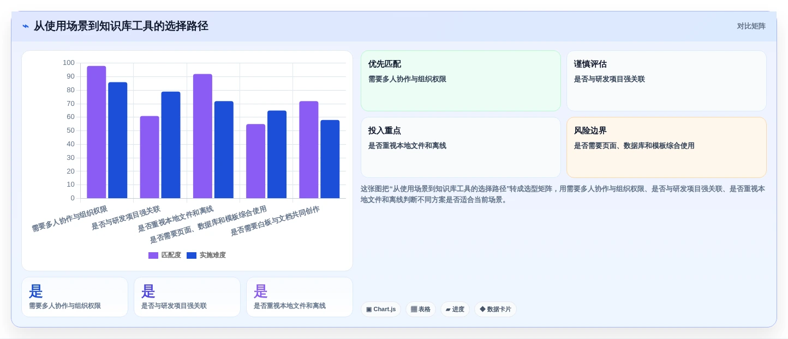
Task: Click the 是否重视本地文件和离线 stat card
Action: click(x=300, y=297)
